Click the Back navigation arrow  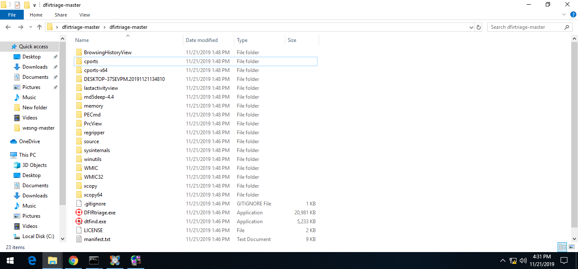[8, 27]
